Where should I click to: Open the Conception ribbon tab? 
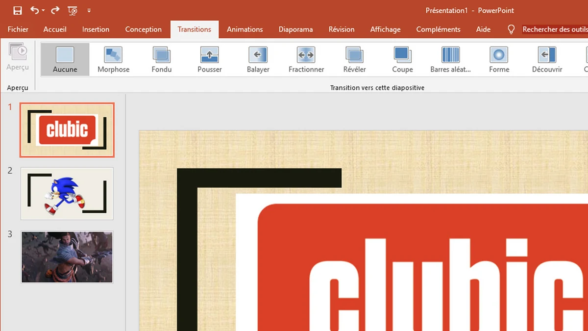tap(143, 29)
